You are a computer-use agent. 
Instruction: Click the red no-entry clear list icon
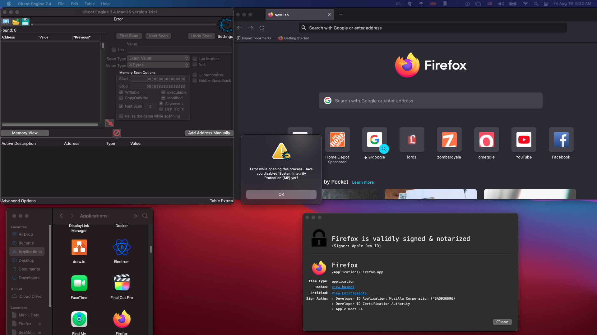coord(117,133)
